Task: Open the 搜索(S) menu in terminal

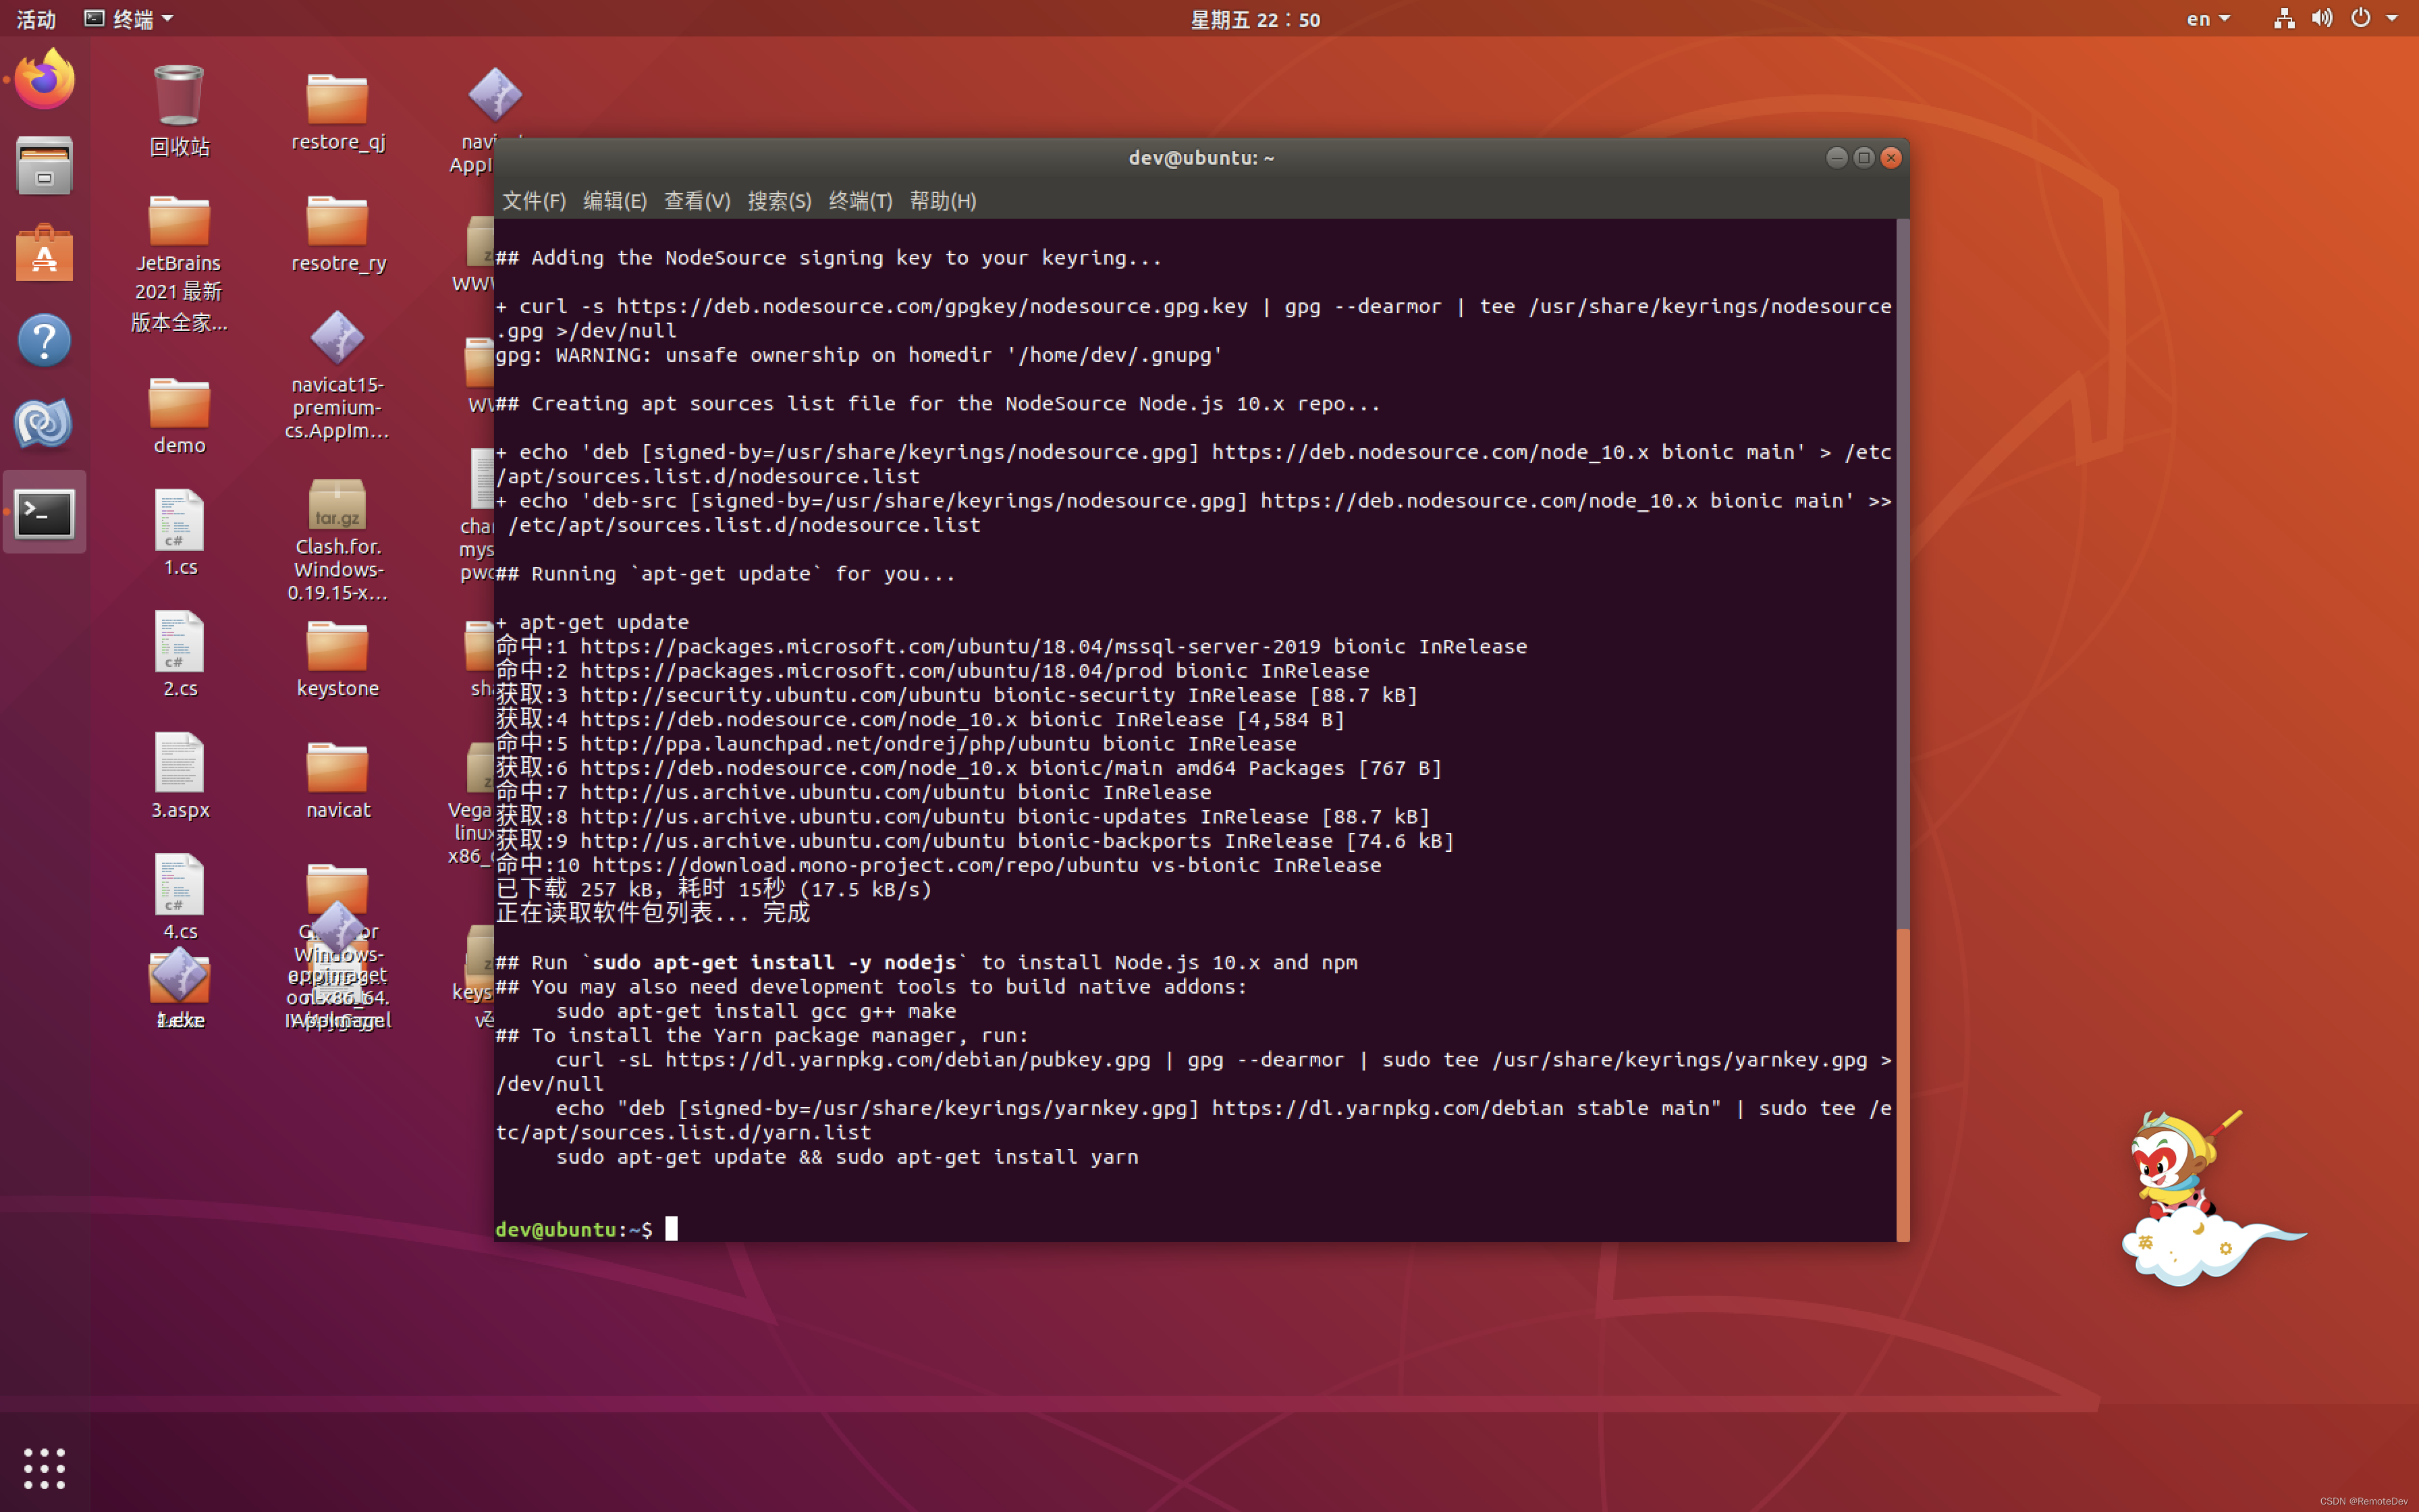Action: click(779, 201)
